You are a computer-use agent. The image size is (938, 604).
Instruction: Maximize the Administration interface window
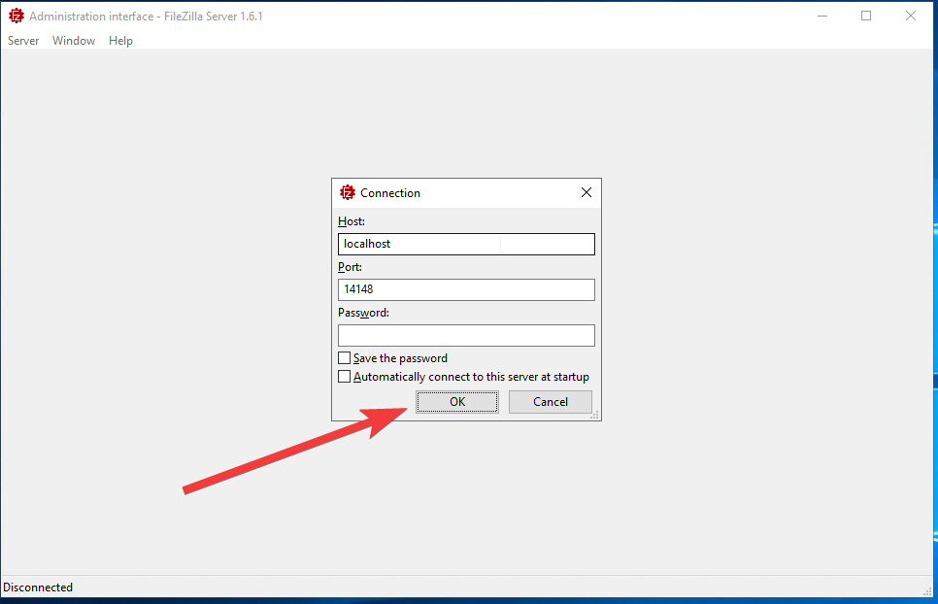click(866, 17)
